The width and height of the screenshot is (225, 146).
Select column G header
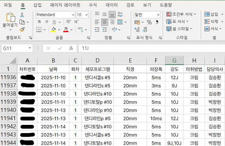(x=174, y=60)
